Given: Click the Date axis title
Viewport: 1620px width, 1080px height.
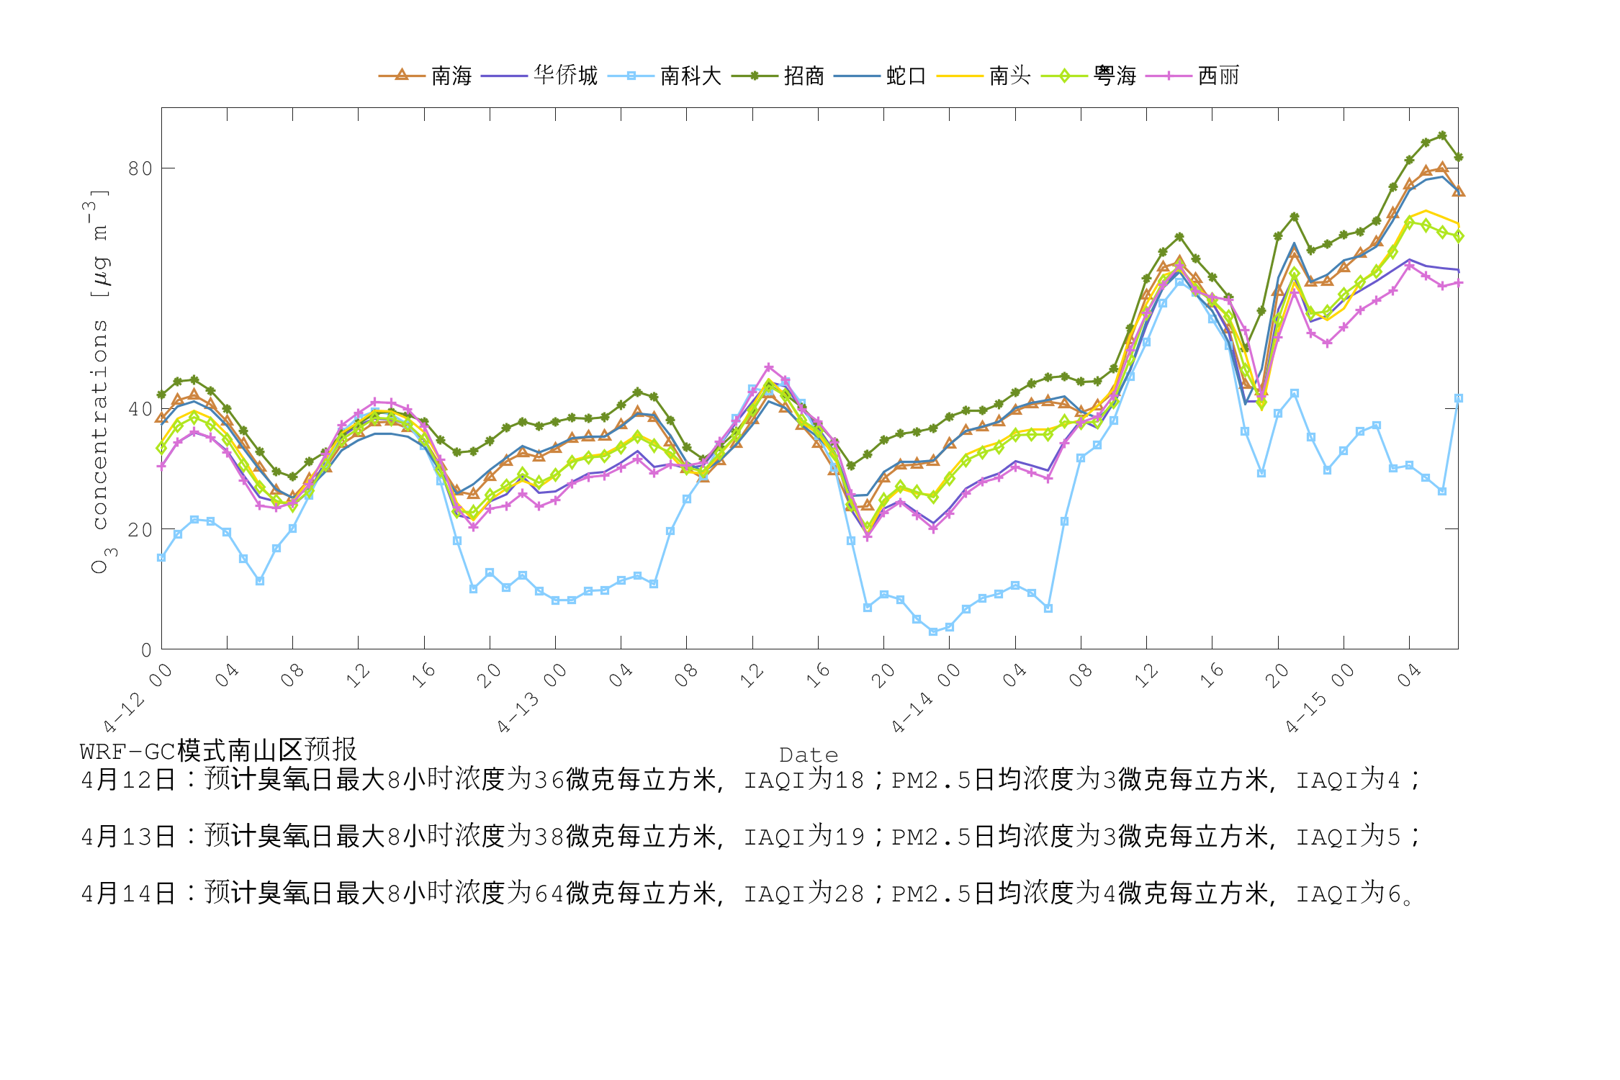Looking at the screenshot, I should click(x=808, y=755).
